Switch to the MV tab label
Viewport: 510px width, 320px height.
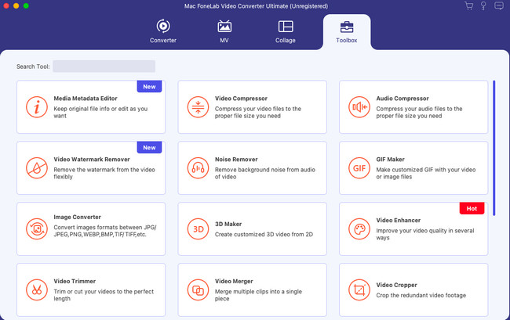[x=224, y=40]
